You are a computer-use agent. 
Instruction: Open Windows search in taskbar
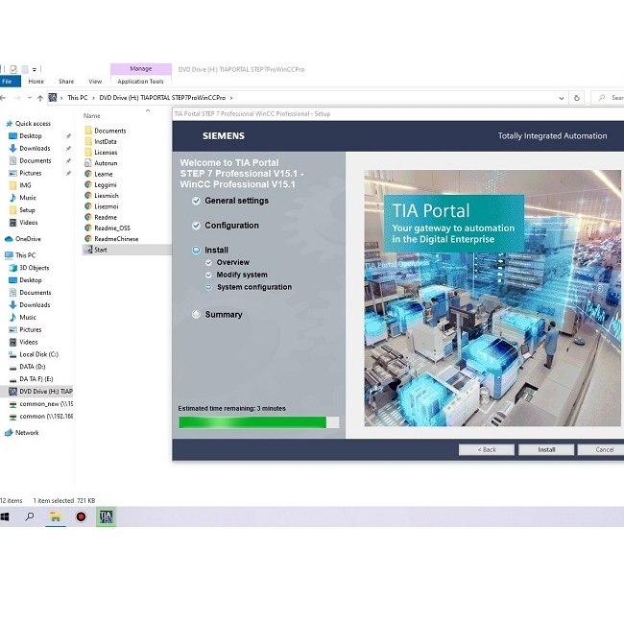pyautogui.click(x=30, y=516)
